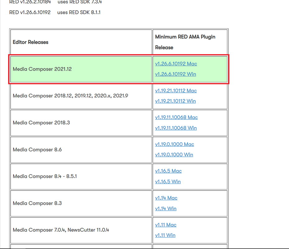Follow the v1.14 Mac link
The height and width of the screenshot is (249, 289).
[166, 198]
